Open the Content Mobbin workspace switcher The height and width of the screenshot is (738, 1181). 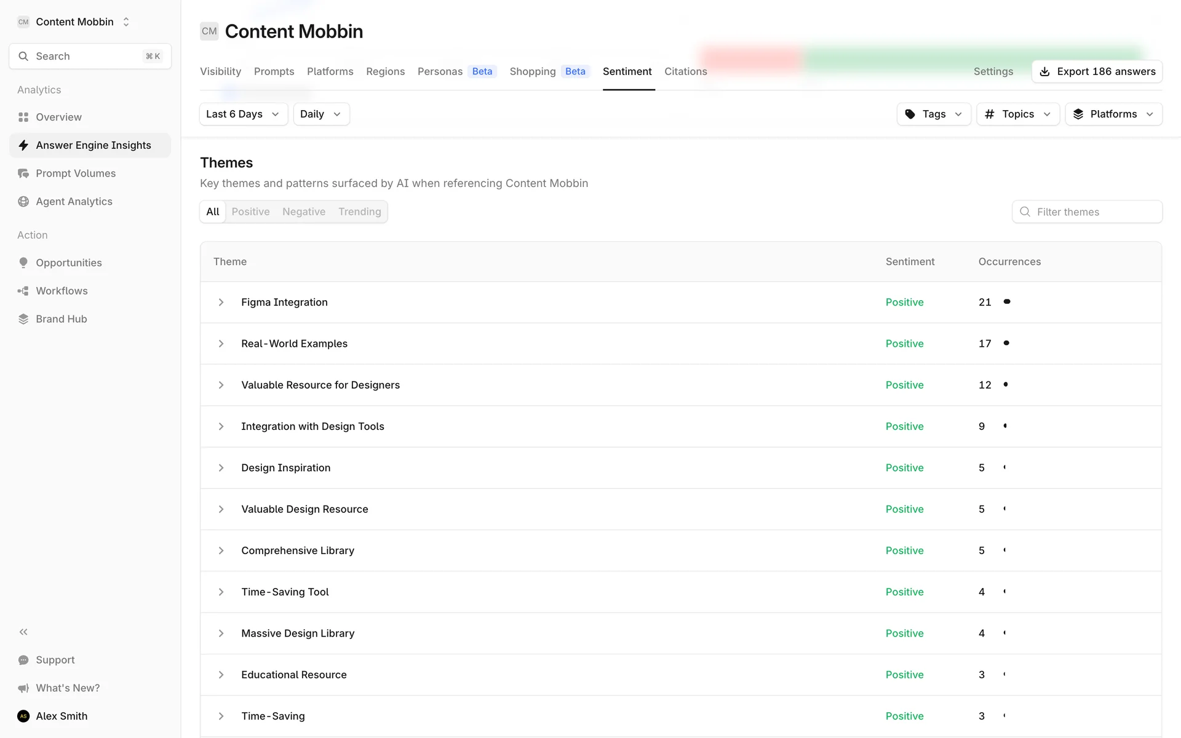point(74,22)
